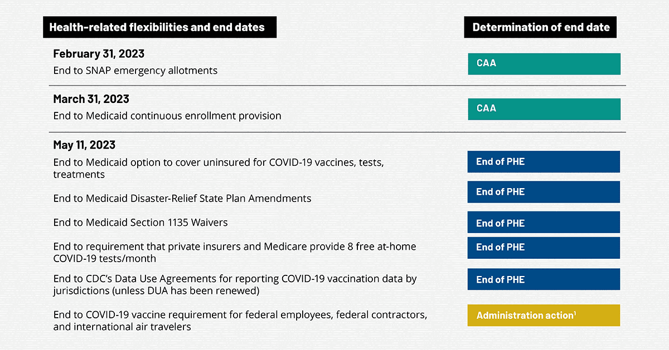Select the March 31, 2023 date heading

coord(91,99)
